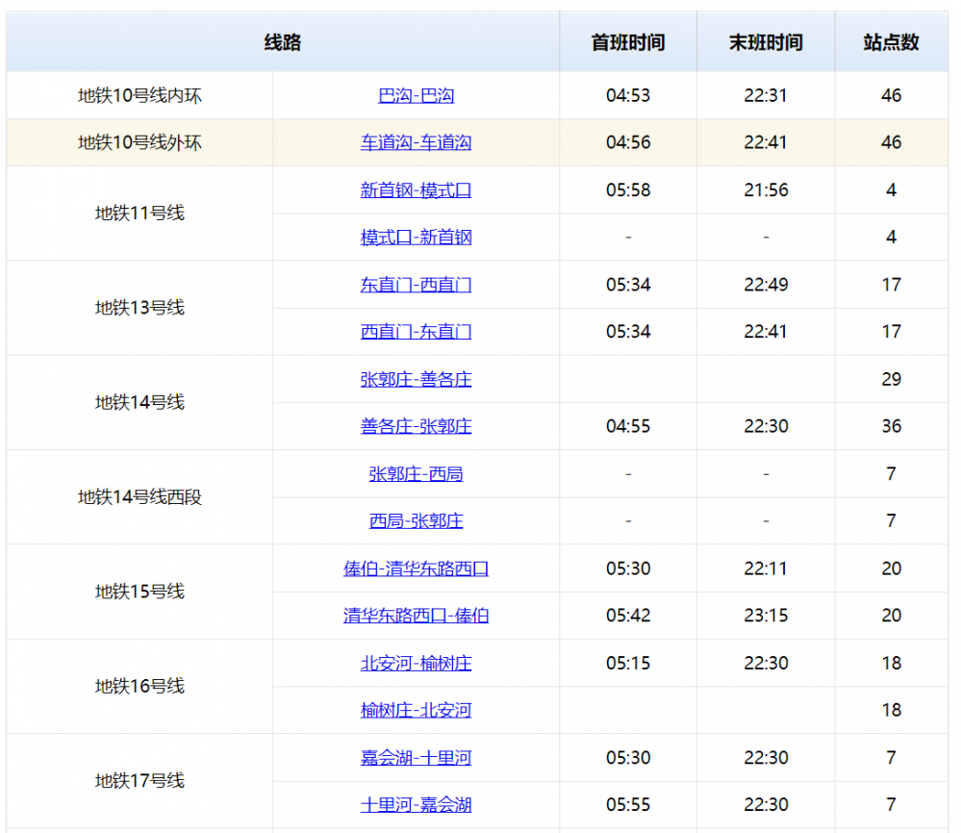This screenshot has height=833, width=961.
Task: Click the 地铁13号线 label
Action: click(139, 308)
